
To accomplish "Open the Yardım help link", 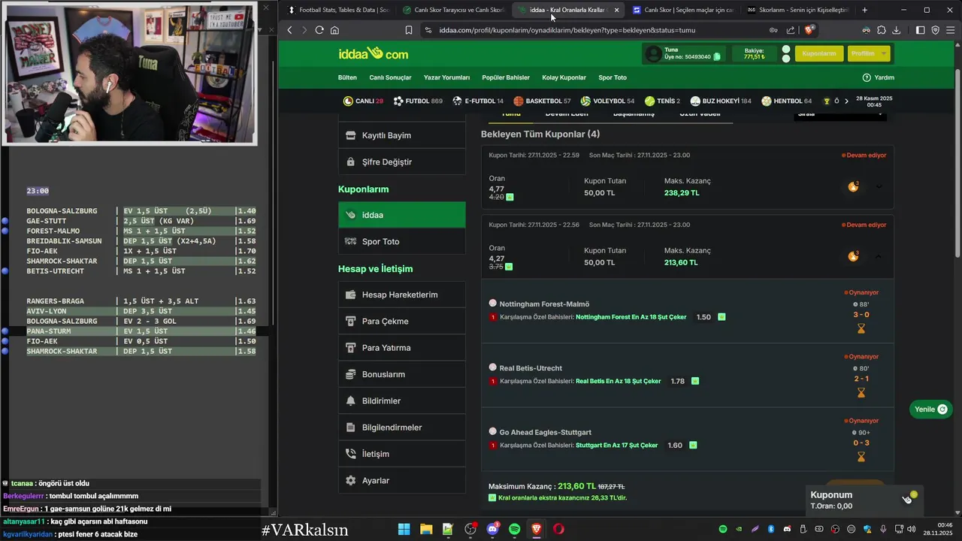I will point(878,77).
